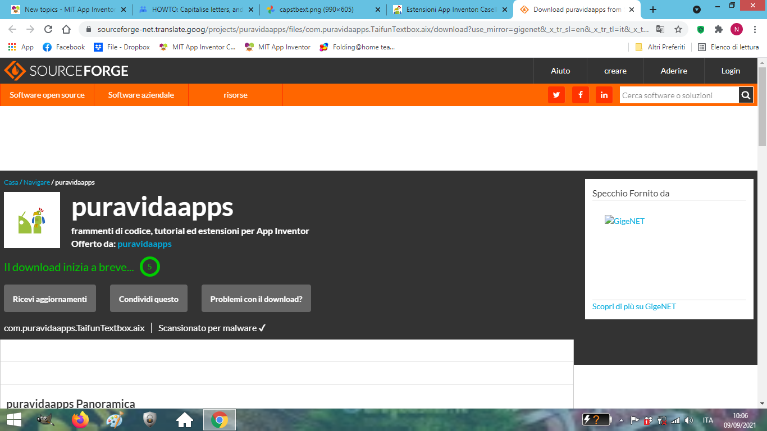This screenshot has width=767, height=431.
Task: Open Firefox from the taskbar
Action: 80,419
